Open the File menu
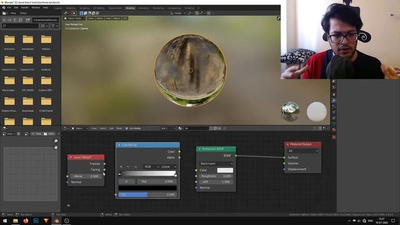400x225 pixels. (9, 7)
